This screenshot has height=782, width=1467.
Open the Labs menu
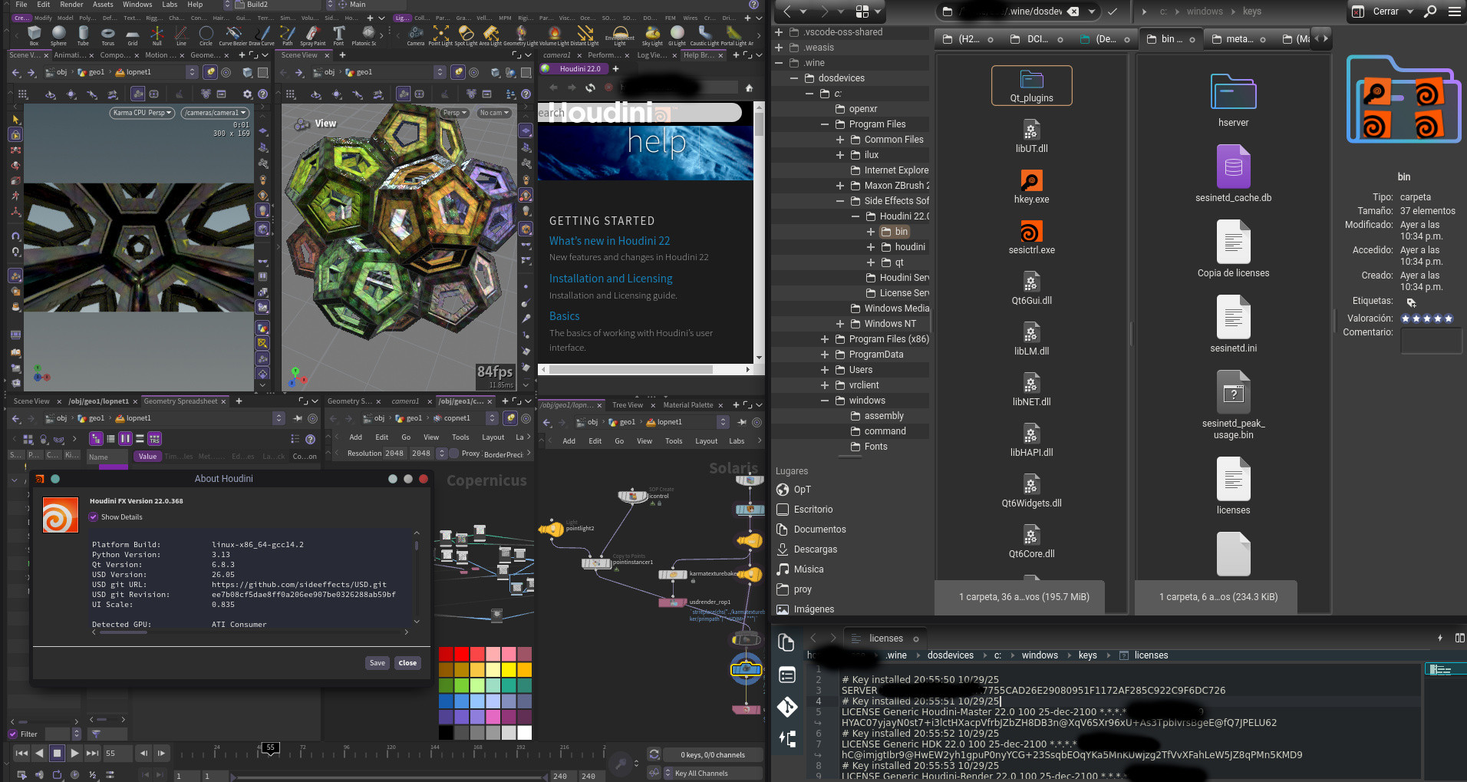pyautogui.click(x=170, y=5)
